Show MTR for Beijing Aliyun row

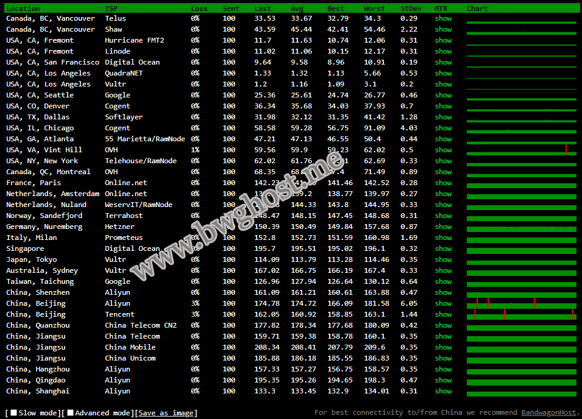tap(443, 303)
